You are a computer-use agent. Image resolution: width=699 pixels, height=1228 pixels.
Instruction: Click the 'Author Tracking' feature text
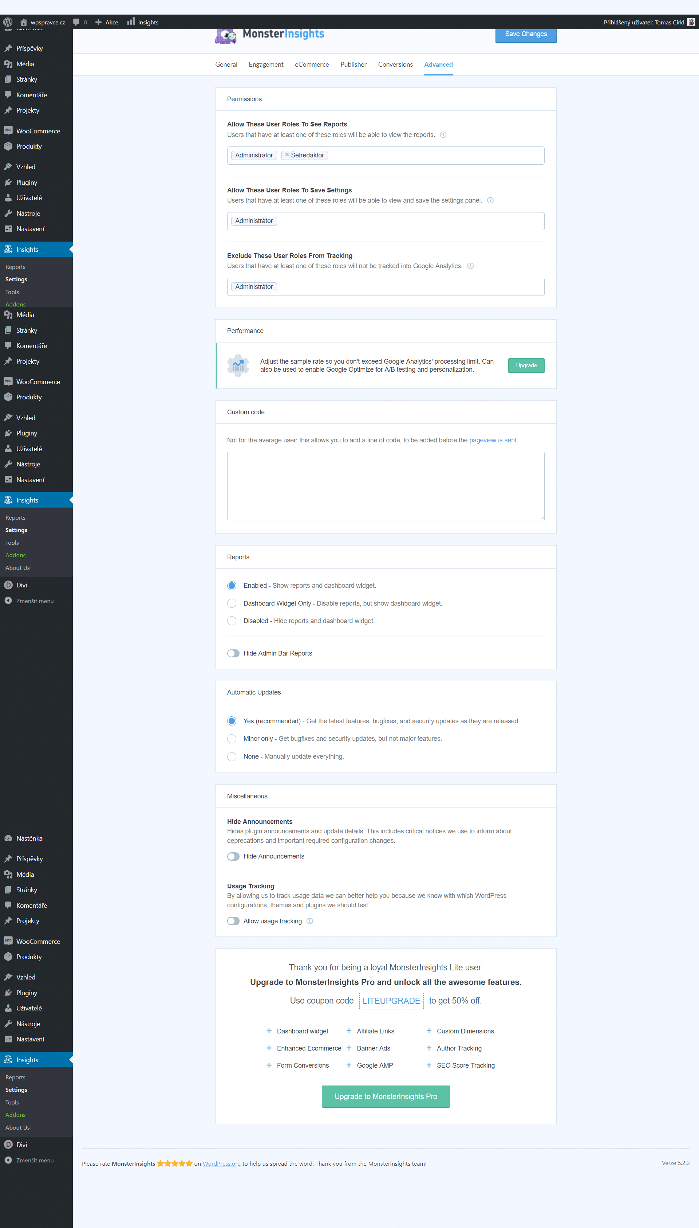[459, 1048]
